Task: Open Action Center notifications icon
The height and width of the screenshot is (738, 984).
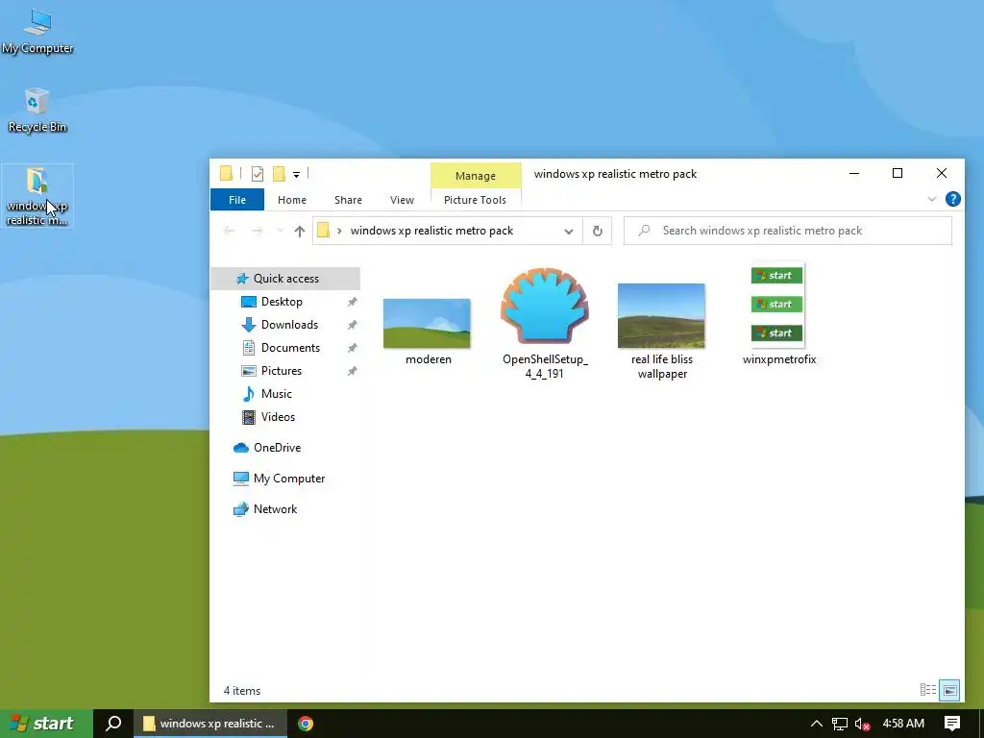Action: pyautogui.click(x=952, y=724)
